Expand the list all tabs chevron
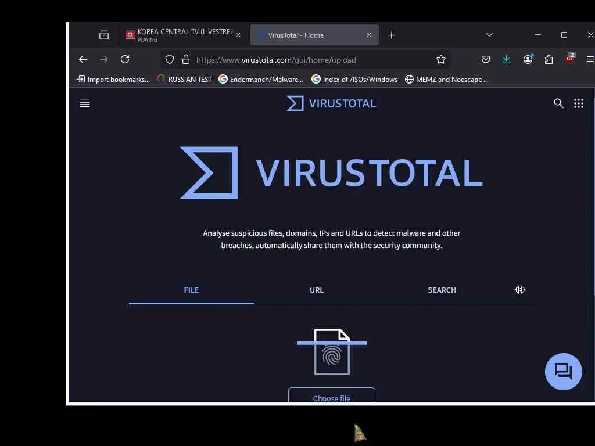Image resolution: width=595 pixels, height=446 pixels. (x=489, y=35)
